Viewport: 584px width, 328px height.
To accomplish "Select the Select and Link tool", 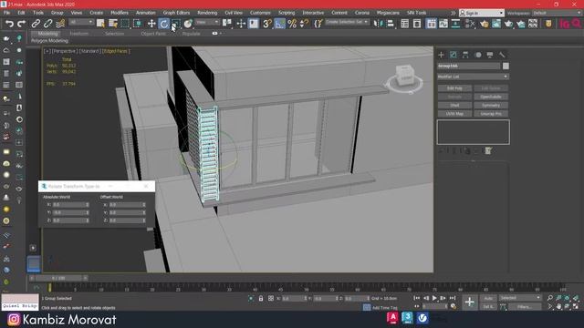I will click(36, 24).
